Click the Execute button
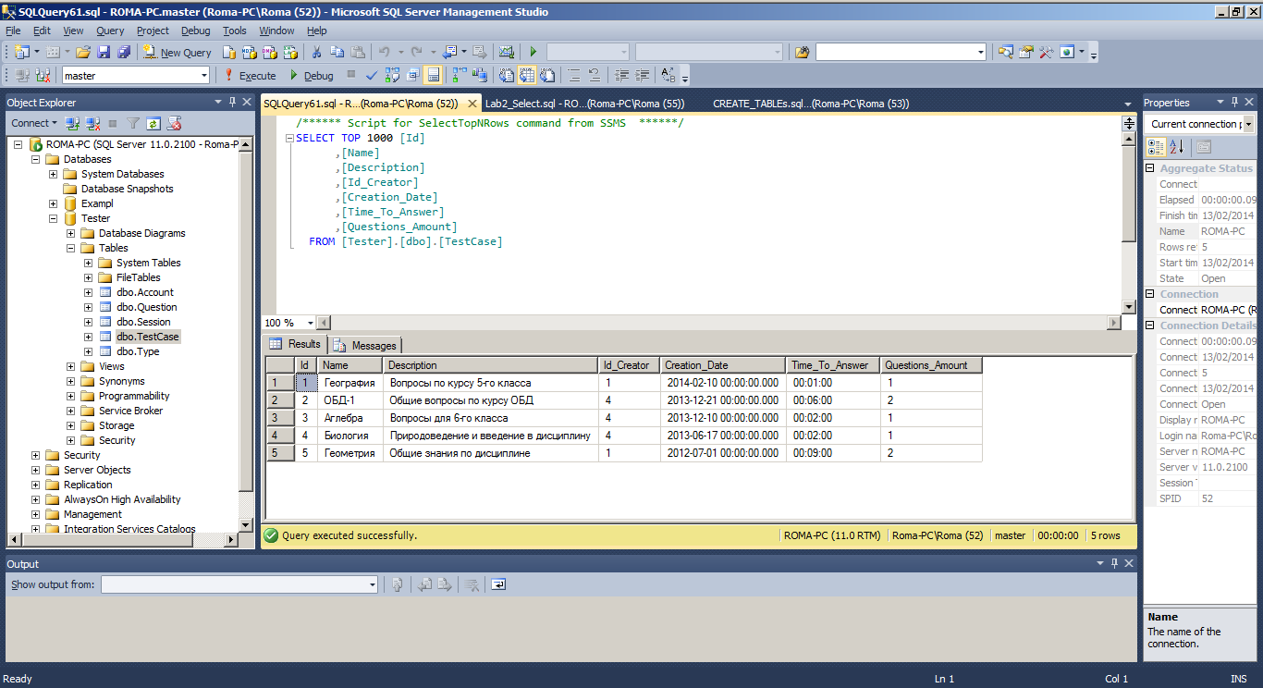This screenshot has width=1263, height=688. pos(251,75)
